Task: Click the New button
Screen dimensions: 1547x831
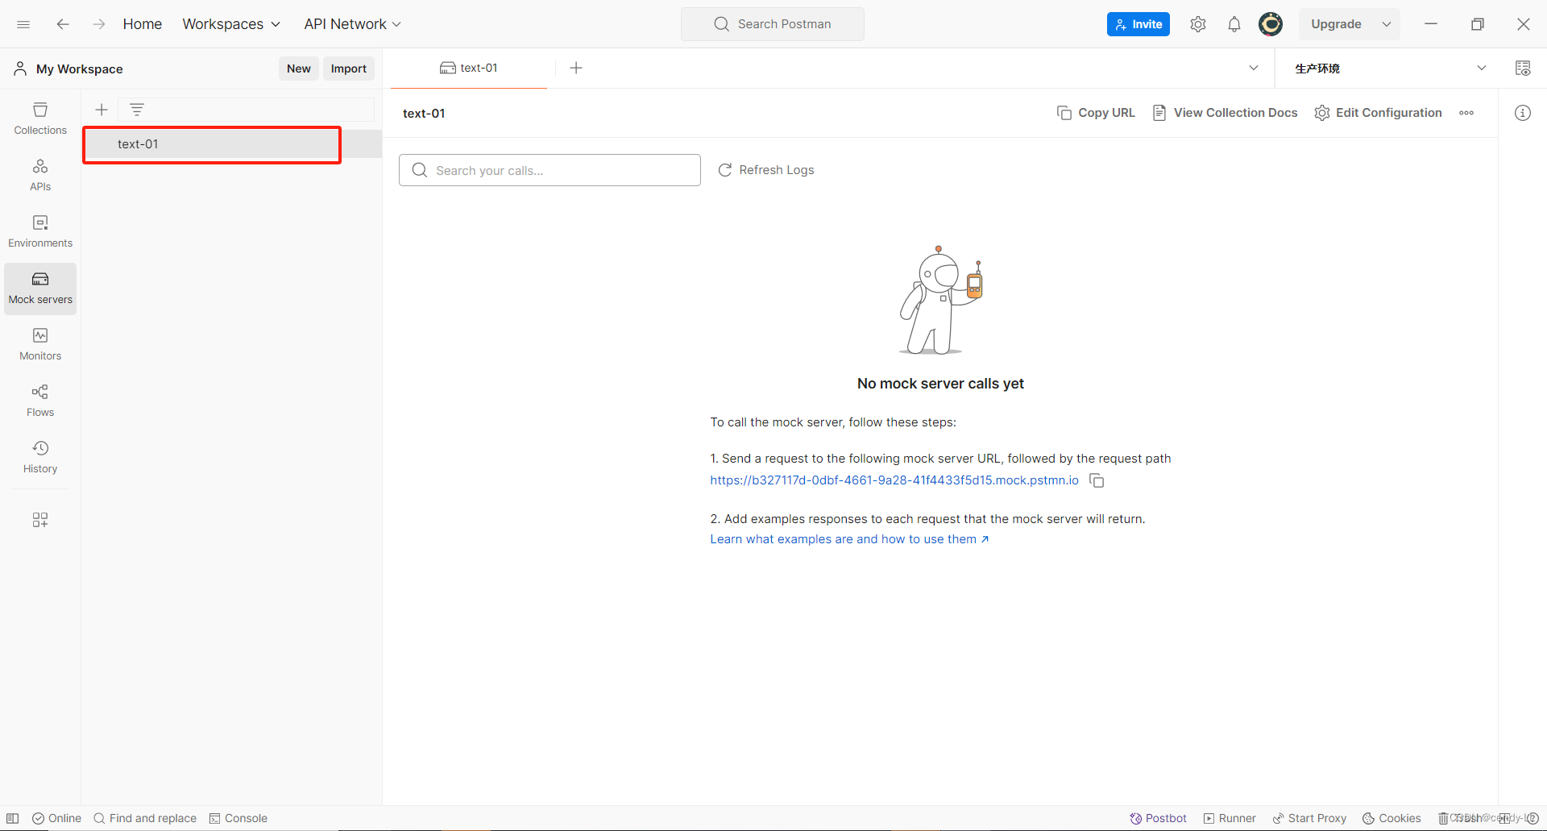Action: point(299,69)
